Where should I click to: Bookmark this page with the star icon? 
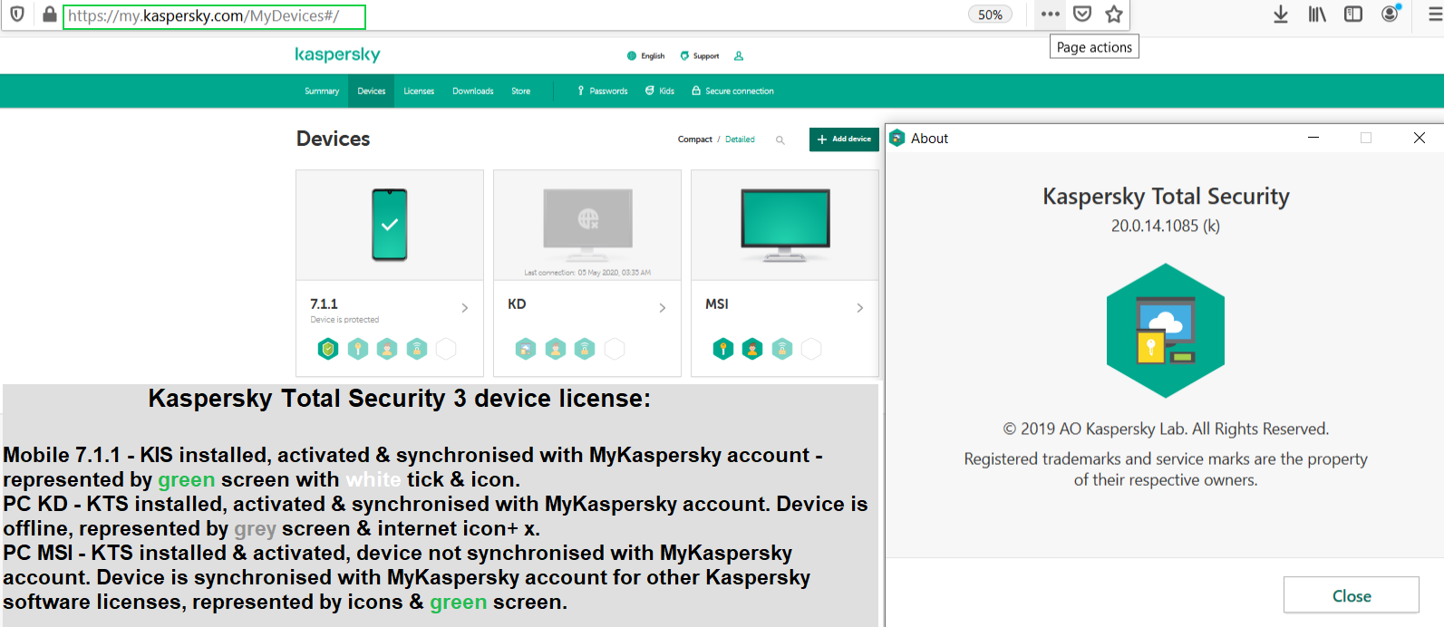coord(1114,14)
